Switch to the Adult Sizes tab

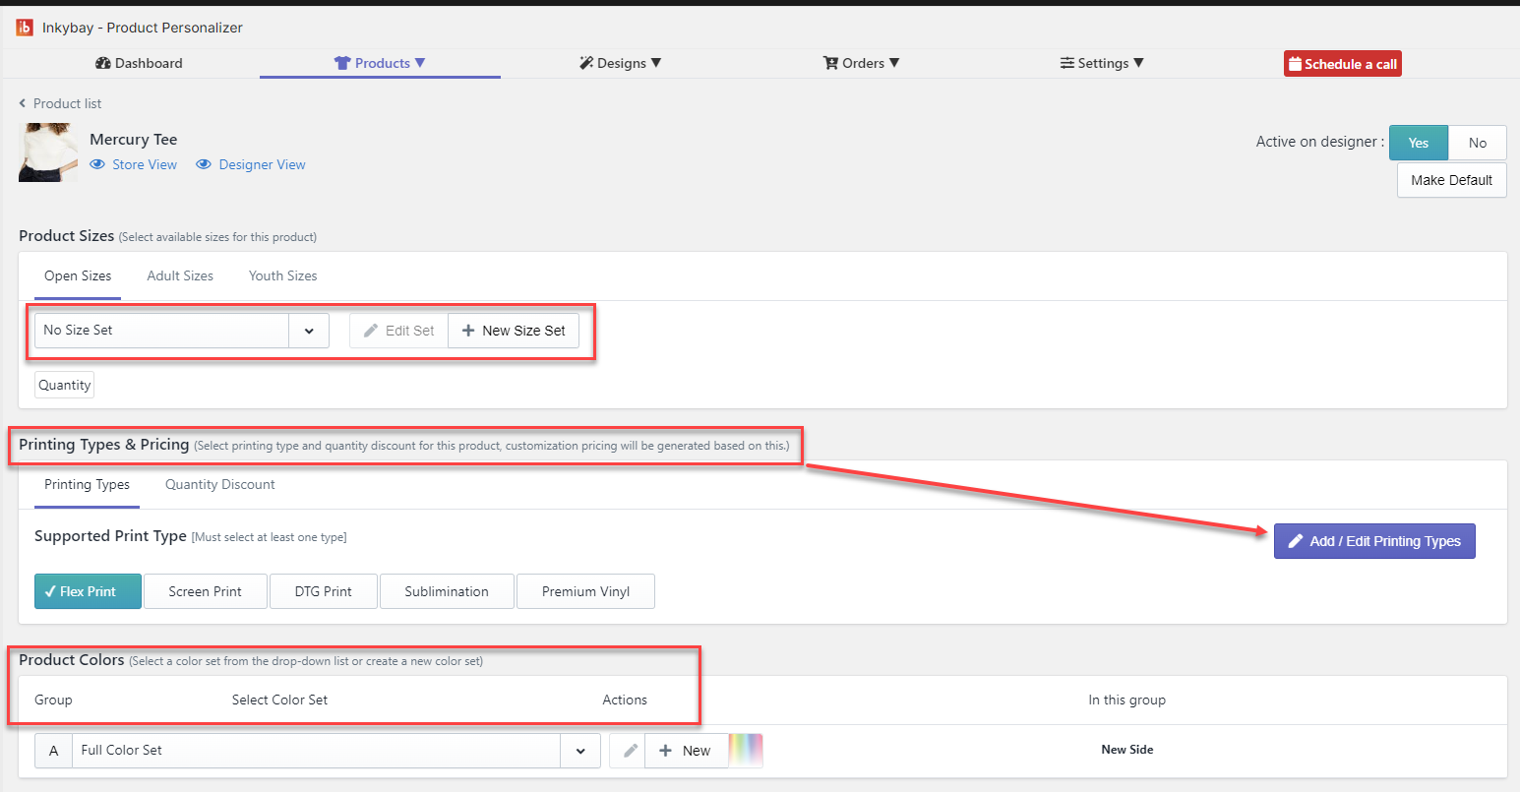pos(180,275)
